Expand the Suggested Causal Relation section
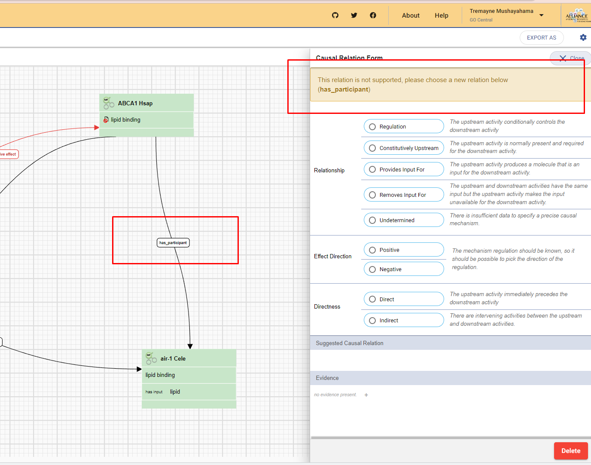591x465 pixels. point(349,343)
